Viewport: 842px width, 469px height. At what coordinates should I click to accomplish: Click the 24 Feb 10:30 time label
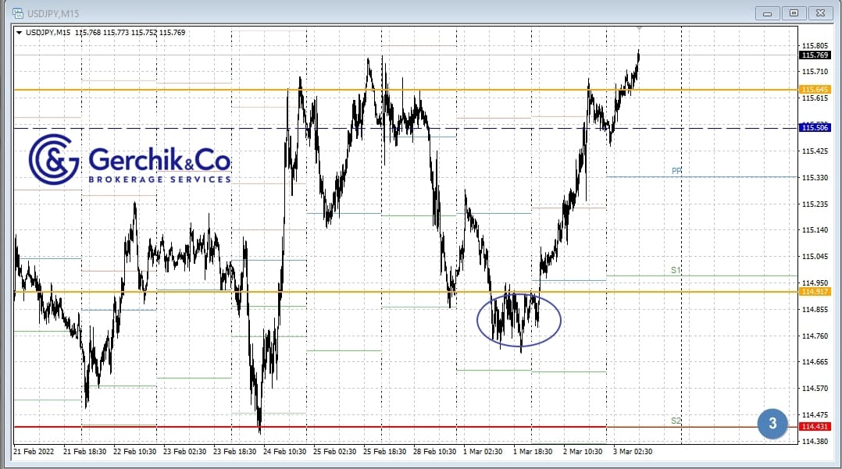pyautogui.click(x=286, y=451)
